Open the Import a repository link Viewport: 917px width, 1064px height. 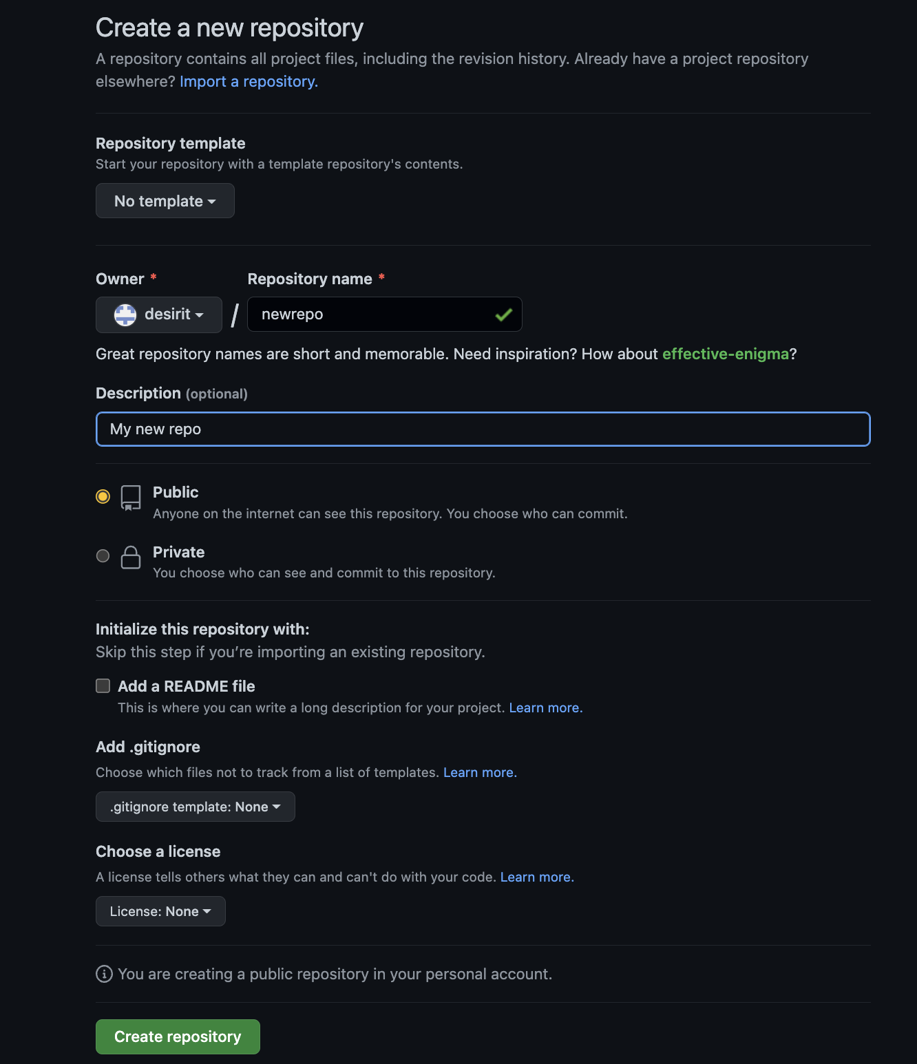(249, 81)
